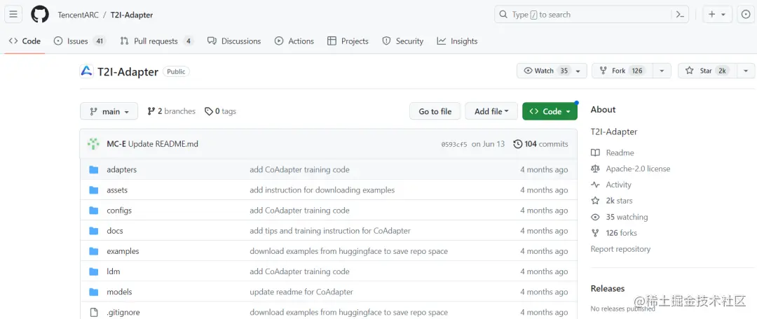This screenshot has height=319, width=757.
Task: Open command palette icon in search bar
Action: click(680, 15)
